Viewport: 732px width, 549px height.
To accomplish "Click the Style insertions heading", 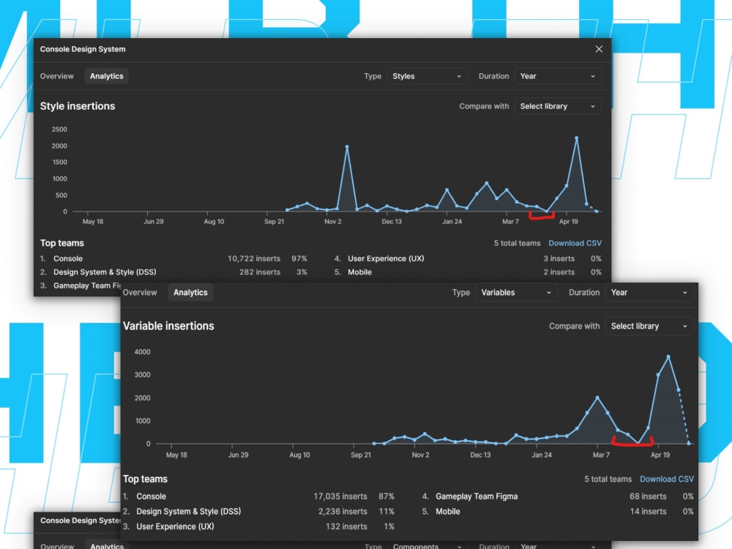I will 78,106.
